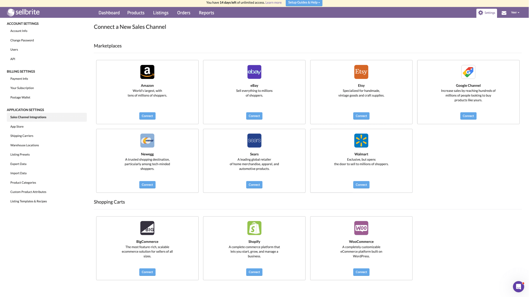Connect the eBay marketplace
This screenshot has width=529, height=297.
pyautogui.click(x=254, y=116)
